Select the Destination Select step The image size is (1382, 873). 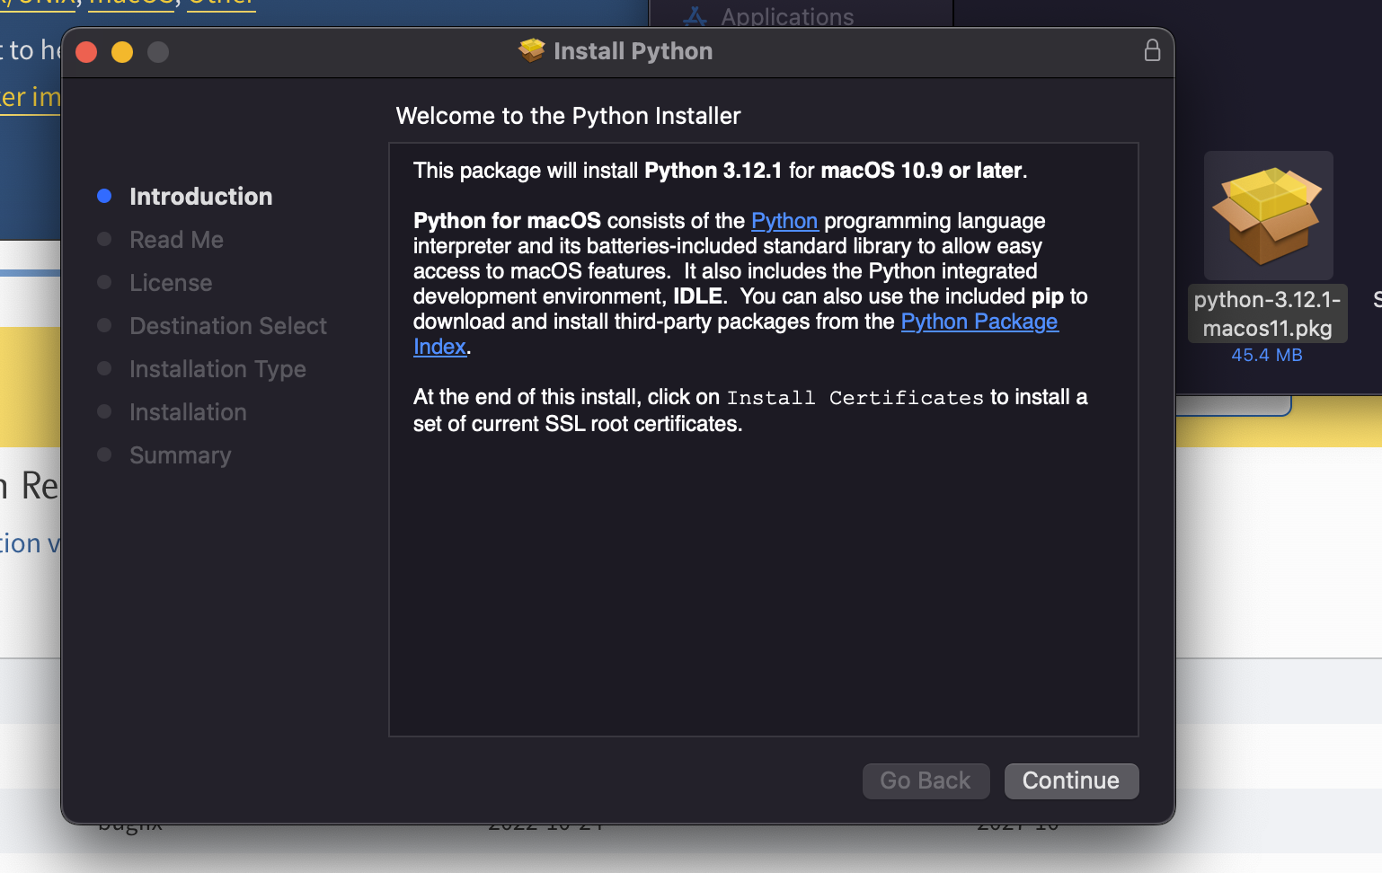pyautogui.click(x=228, y=326)
